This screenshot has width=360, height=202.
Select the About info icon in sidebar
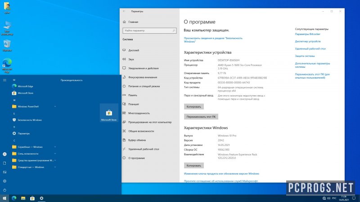coord(124,158)
